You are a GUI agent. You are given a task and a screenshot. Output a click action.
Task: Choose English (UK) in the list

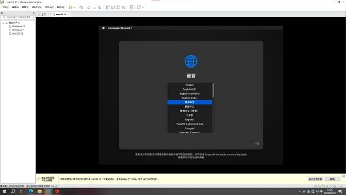point(190,89)
